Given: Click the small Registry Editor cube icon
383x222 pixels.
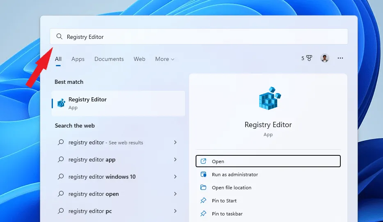Looking at the screenshot, I should pyautogui.click(x=61, y=103).
